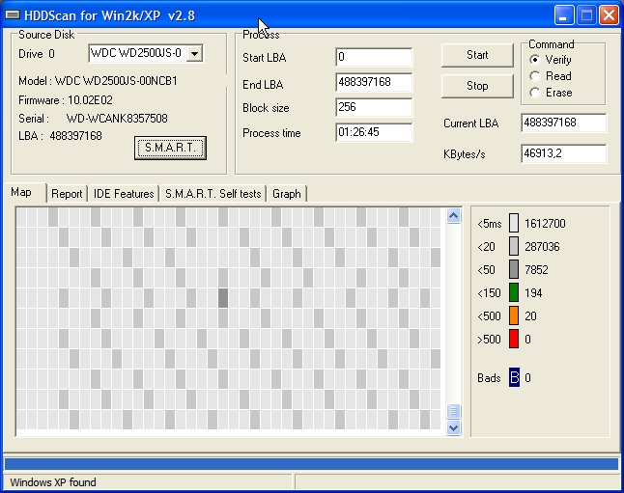624x493 pixels.
Task: Click the Stop button
Action: pos(477,86)
